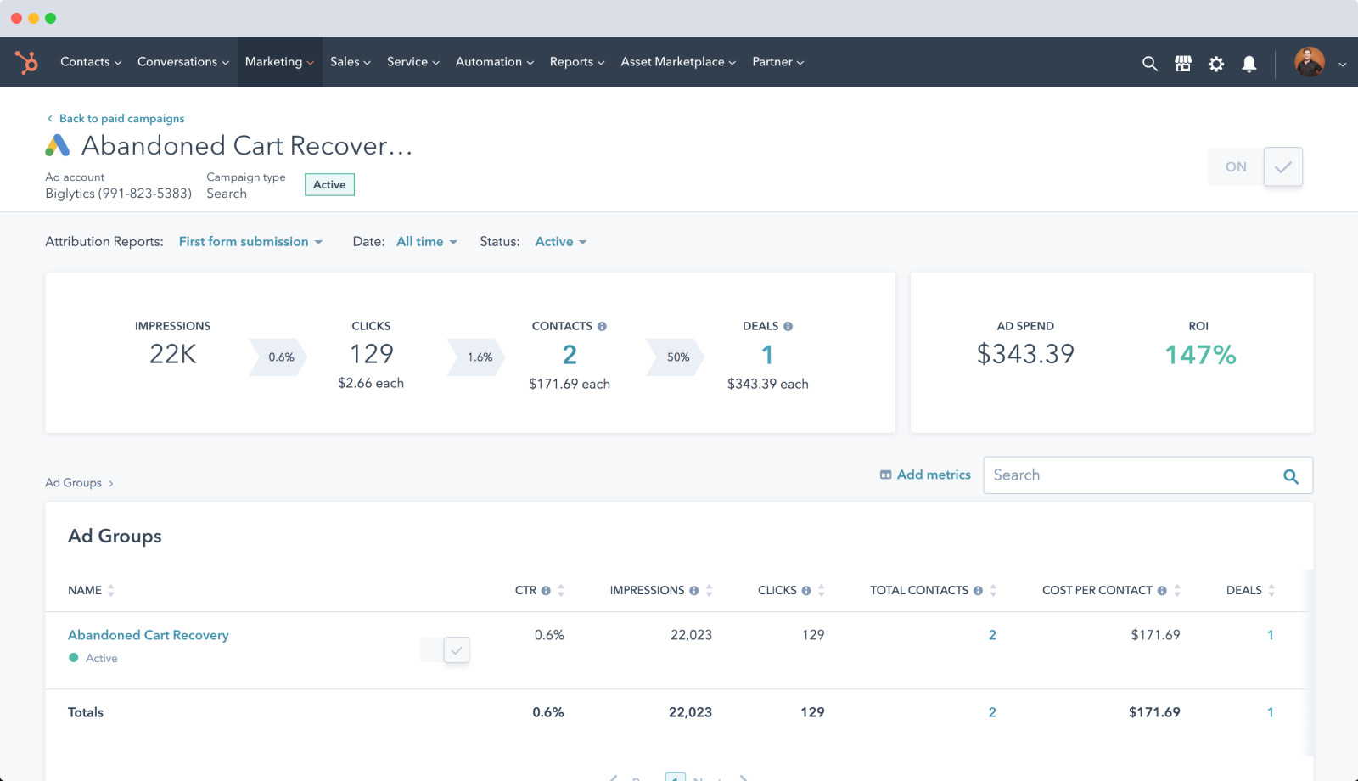Screen dimensions: 1358x781
Task: Open settings gear icon
Action: pos(1216,64)
